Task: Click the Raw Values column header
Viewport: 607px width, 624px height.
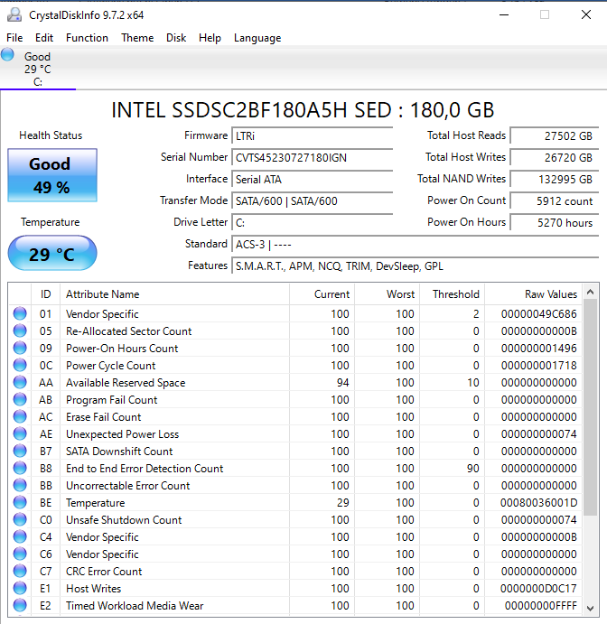Action: pyautogui.click(x=533, y=294)
